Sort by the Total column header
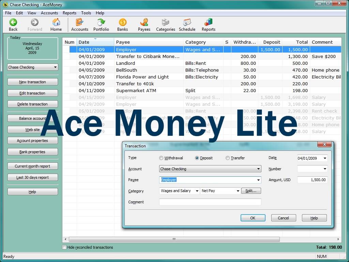The height and width of the screenshot is (262, 349). (x=296, y=42)
